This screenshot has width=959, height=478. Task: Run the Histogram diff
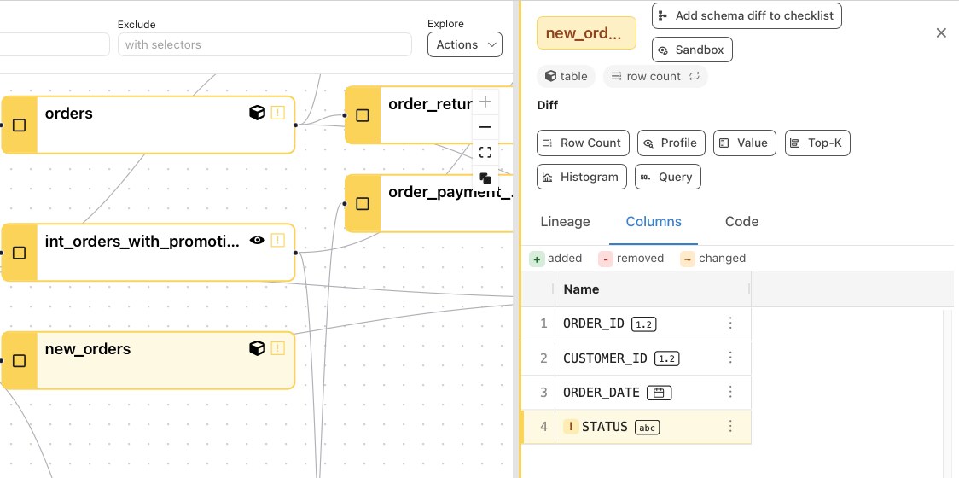click(582, 177)
